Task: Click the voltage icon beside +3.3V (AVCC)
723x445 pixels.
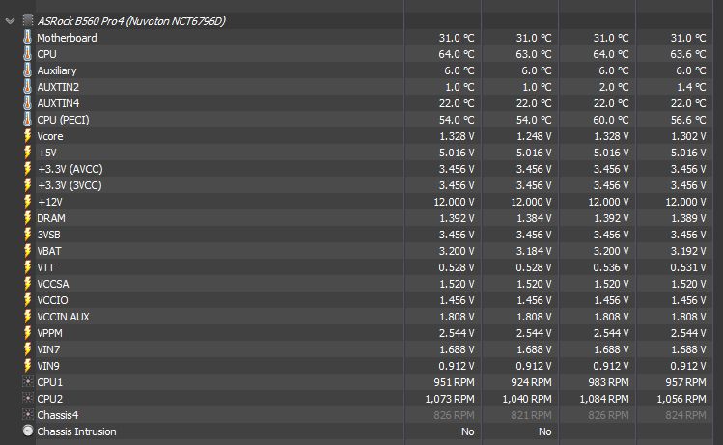Action: pos(28,169)
